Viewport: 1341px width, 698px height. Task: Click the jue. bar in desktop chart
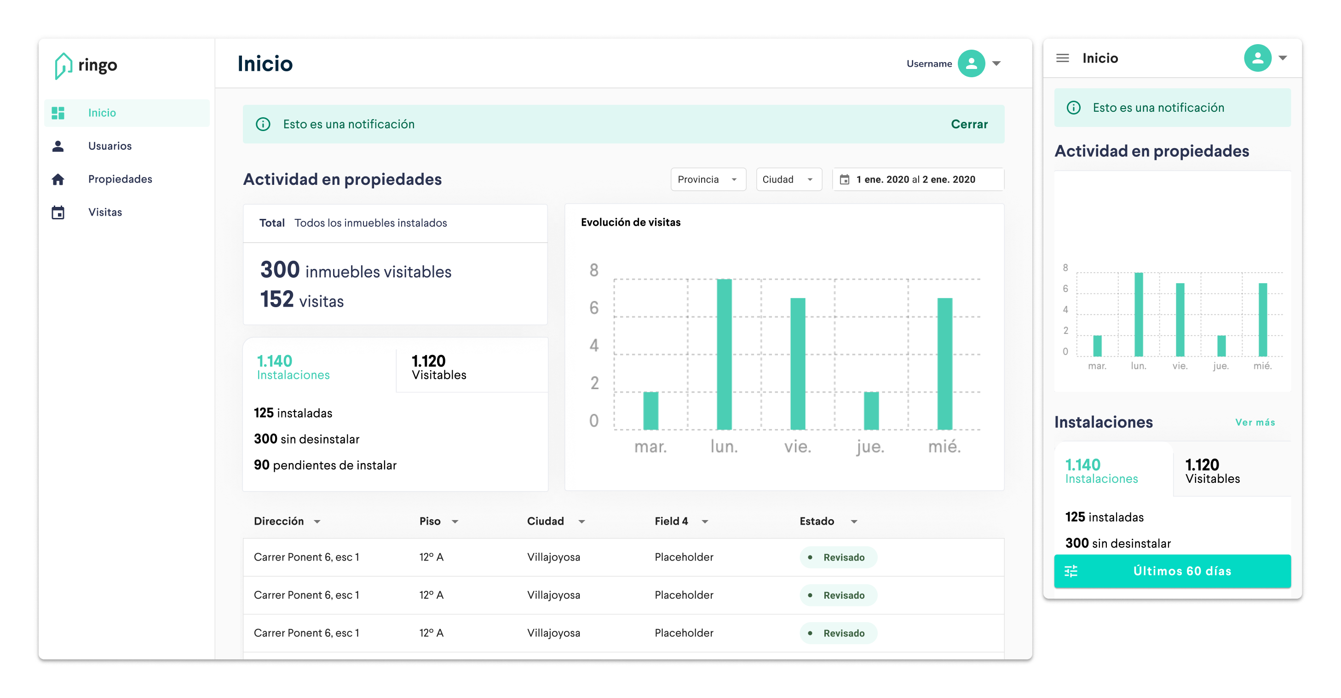click(x=871, y=411)
